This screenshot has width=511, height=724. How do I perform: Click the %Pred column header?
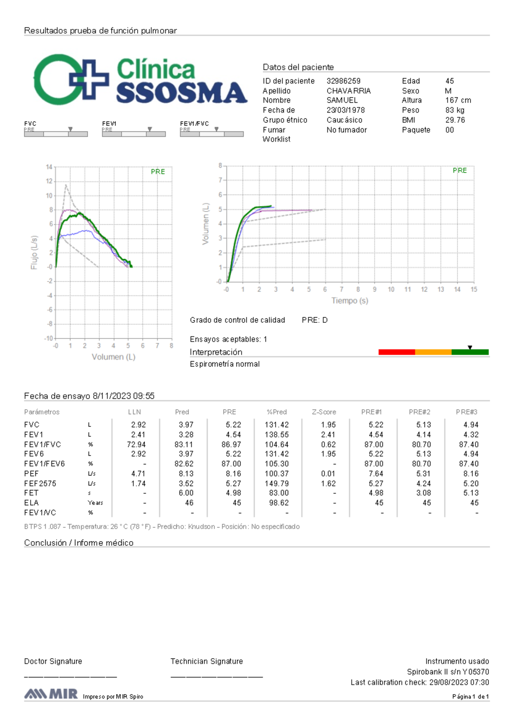277,412
